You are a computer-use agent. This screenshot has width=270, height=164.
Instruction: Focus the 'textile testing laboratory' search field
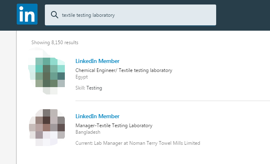click(x=135, y=15)
